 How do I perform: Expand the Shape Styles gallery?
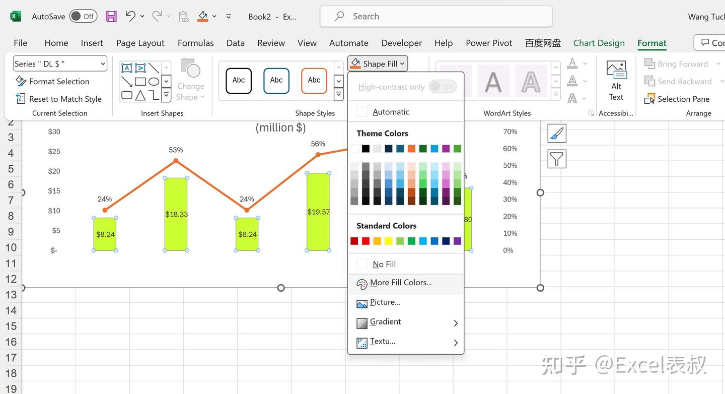pos(339,94)
